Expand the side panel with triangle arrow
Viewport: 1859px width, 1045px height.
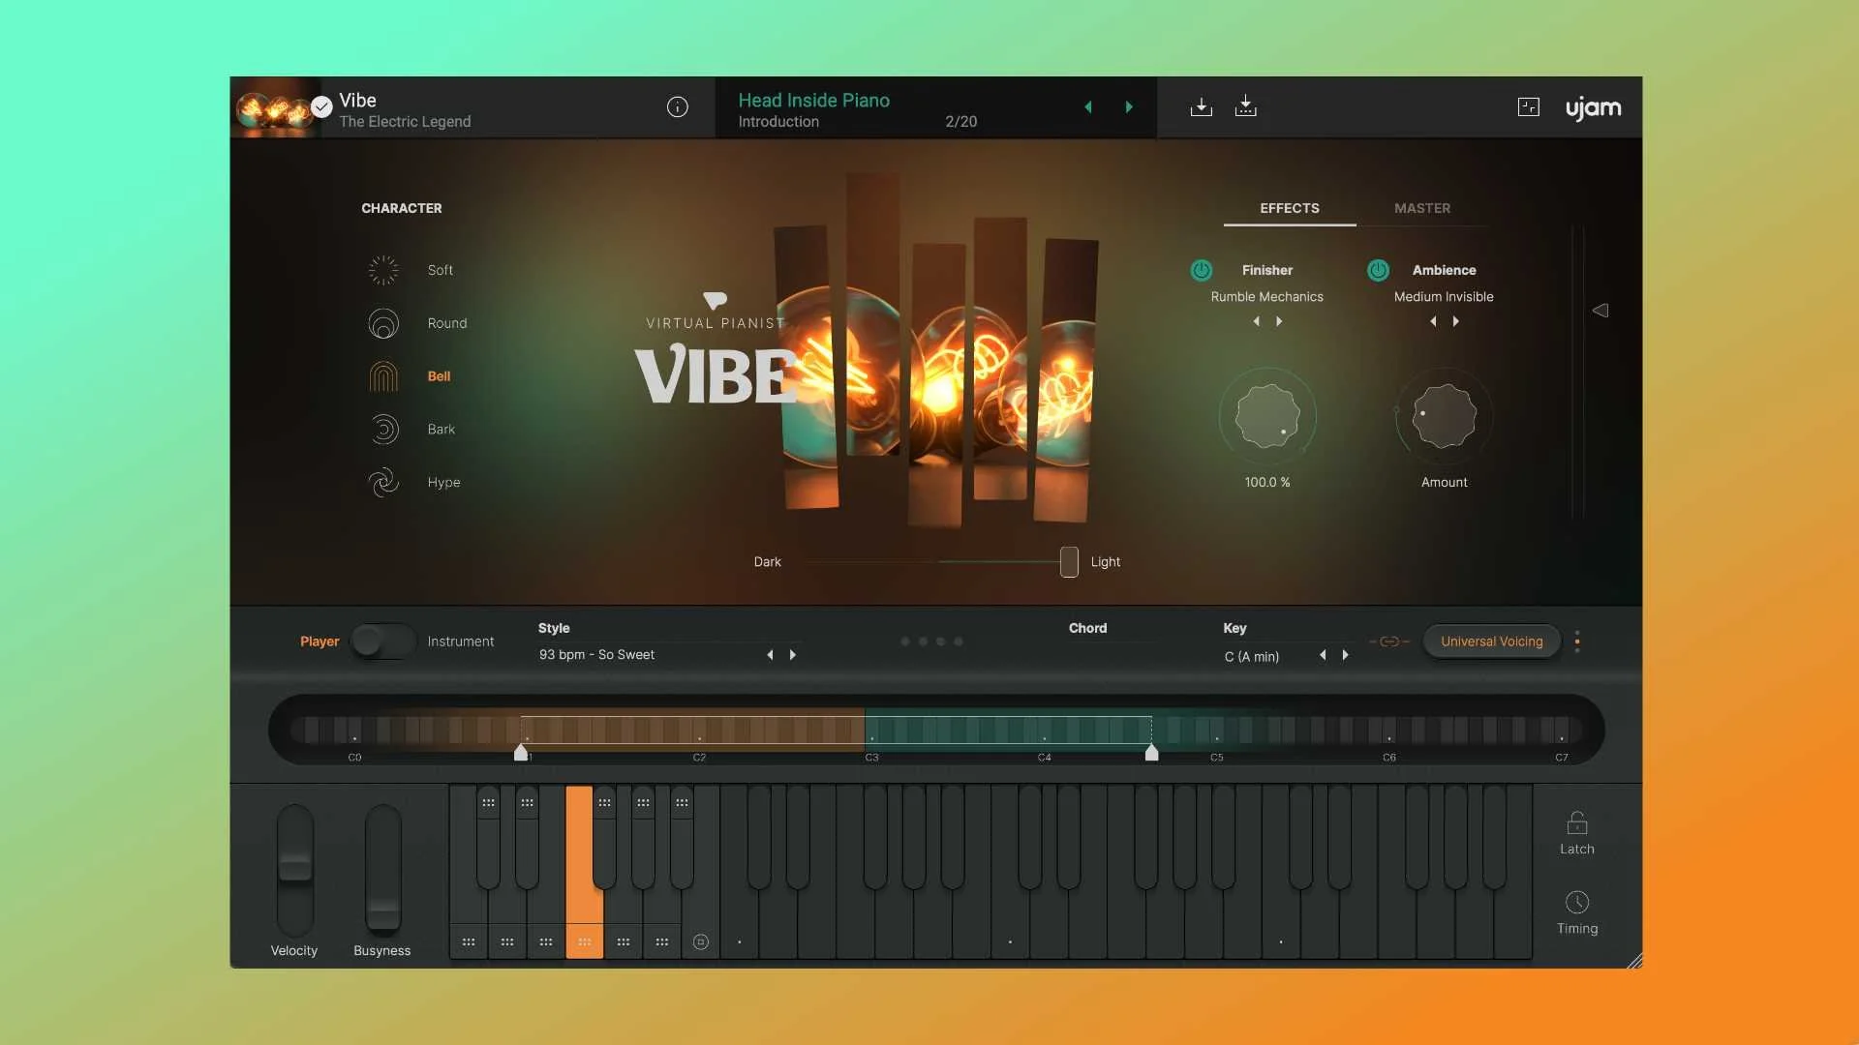coord(1600,311)
